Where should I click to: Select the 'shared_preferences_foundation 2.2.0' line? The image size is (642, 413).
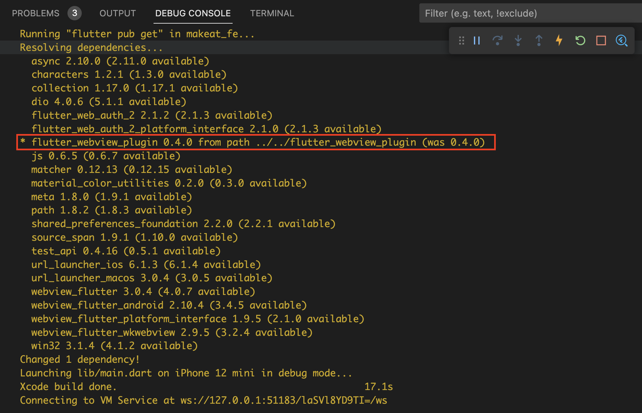click(x=183, y=224)
